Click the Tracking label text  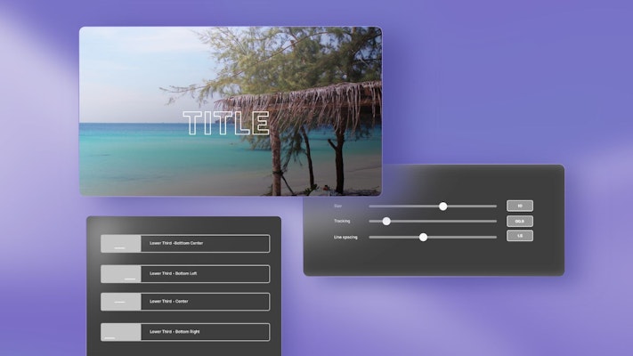coord(342,221)
